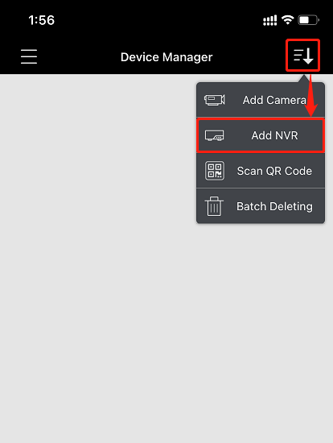The width and height of the screenshot is (333, 443).
Task: Select Add Camera menu entry
Action: point(261,100)
